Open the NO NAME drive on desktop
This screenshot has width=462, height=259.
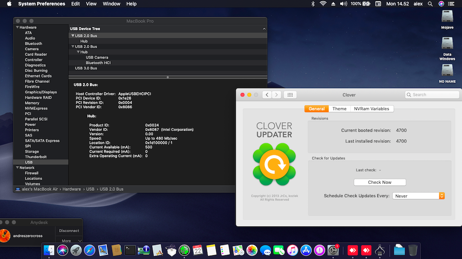coord(447,74)
